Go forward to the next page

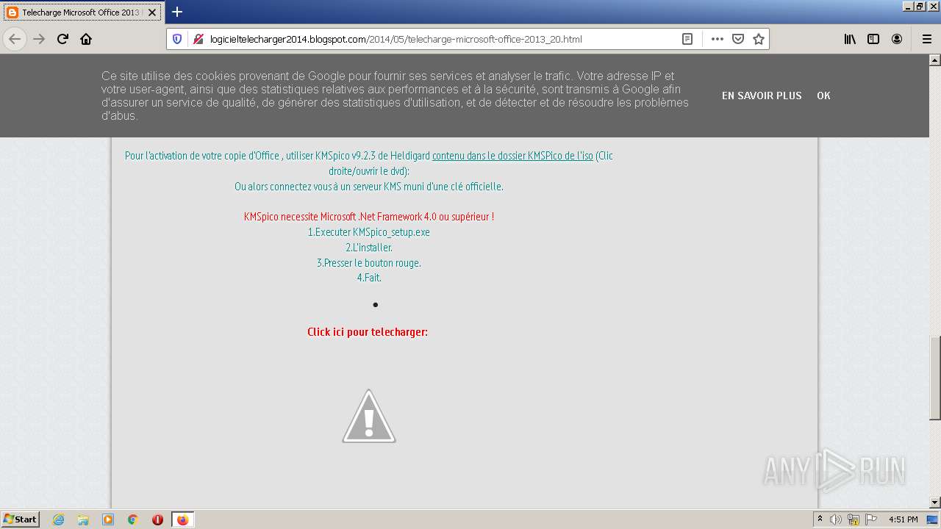[x=39, y=39]
